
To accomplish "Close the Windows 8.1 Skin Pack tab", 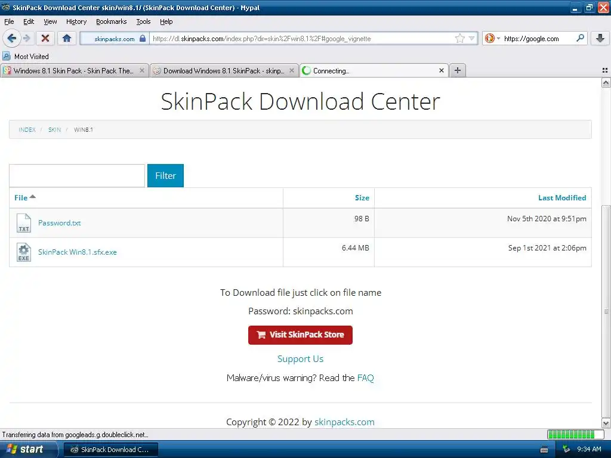I will (142, 70).
